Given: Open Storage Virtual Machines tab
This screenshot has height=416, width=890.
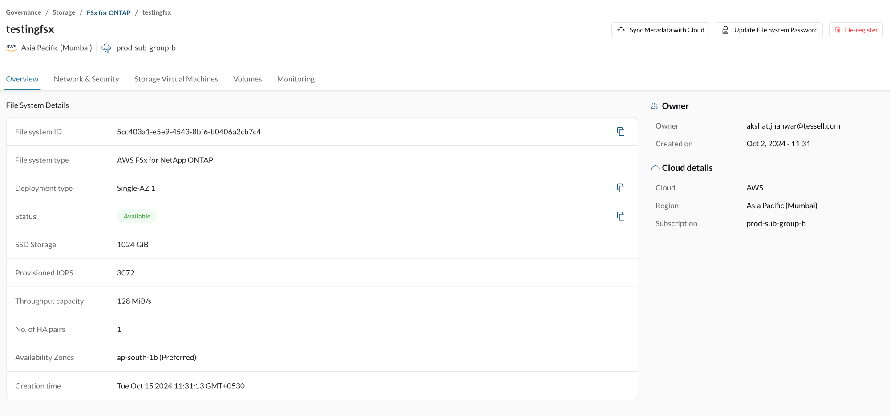Looking at the screenshot, I should click(x=176, y=79).
